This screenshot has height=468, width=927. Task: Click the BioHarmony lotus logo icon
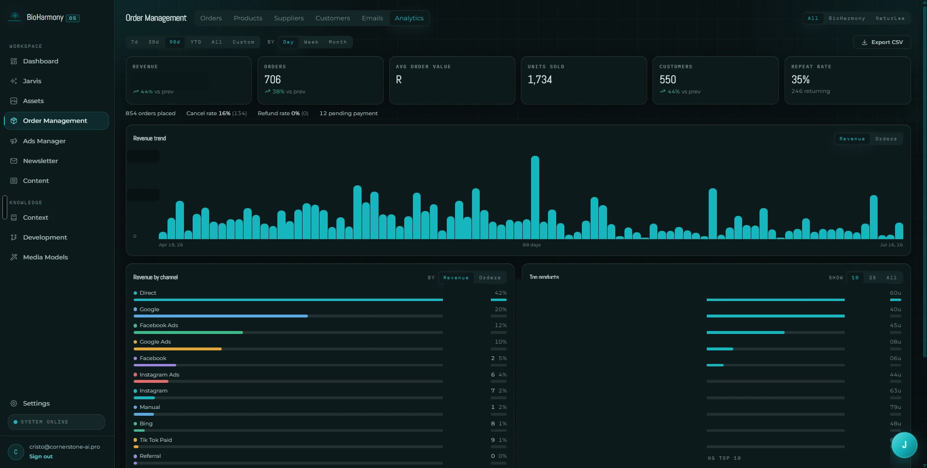[15, 17]
